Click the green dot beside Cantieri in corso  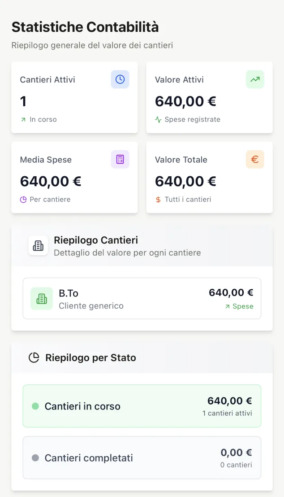tap(35, 406)
